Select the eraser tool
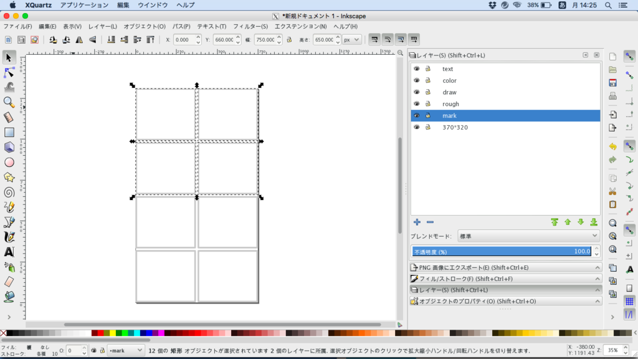Screen dimensions: 638x359 tap(9, 282)
